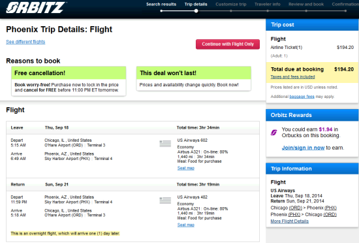359x243 pixels.
Task: Open Seat map for US Airways 482
Action: [x=185, y=225]
